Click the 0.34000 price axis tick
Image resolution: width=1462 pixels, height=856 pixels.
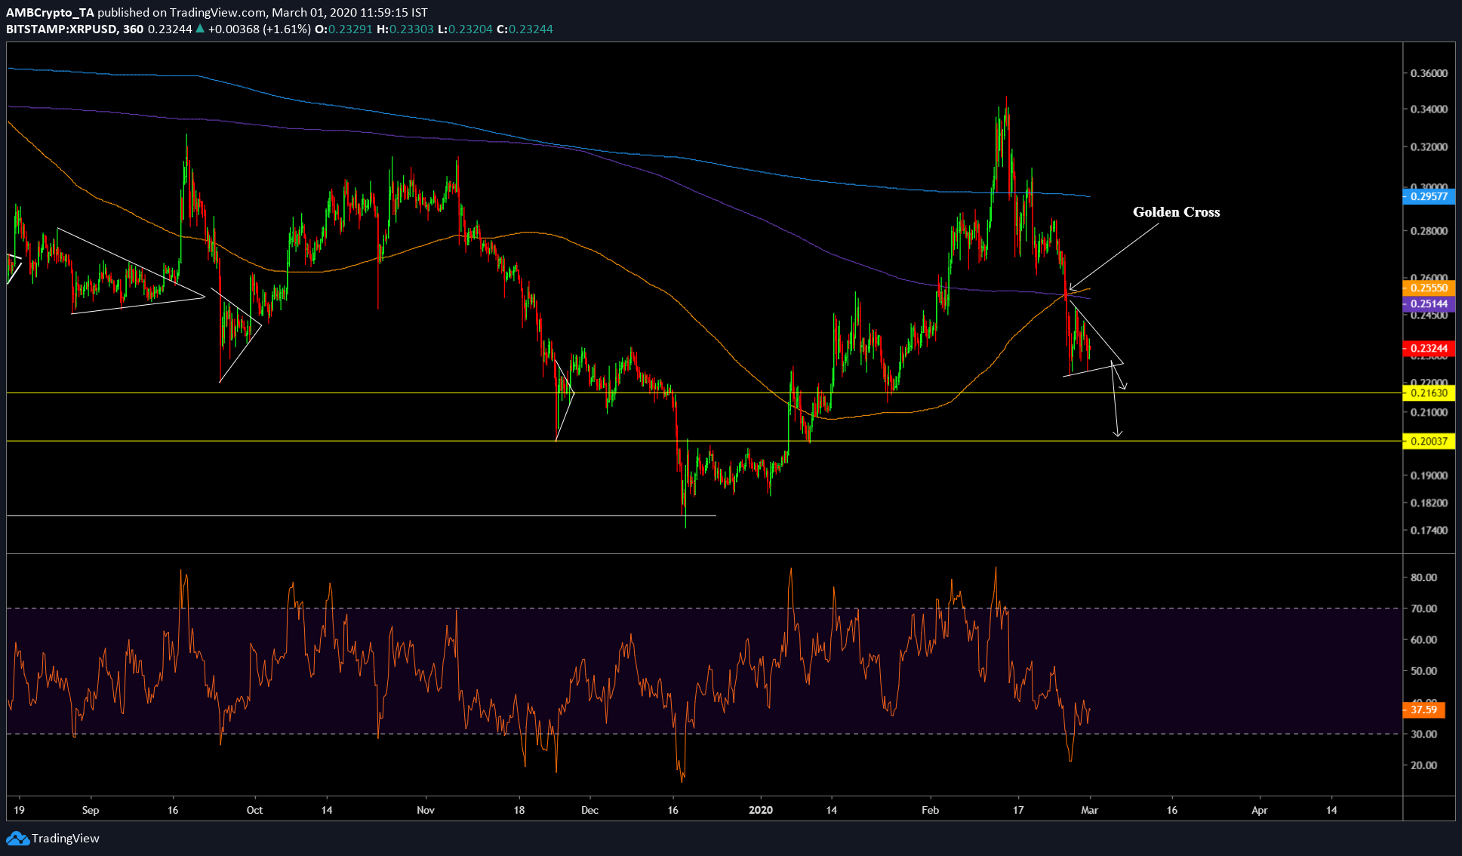coord(1429,109)
